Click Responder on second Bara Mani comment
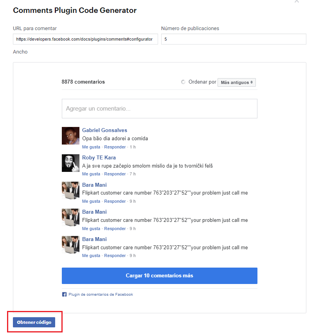 115,229
